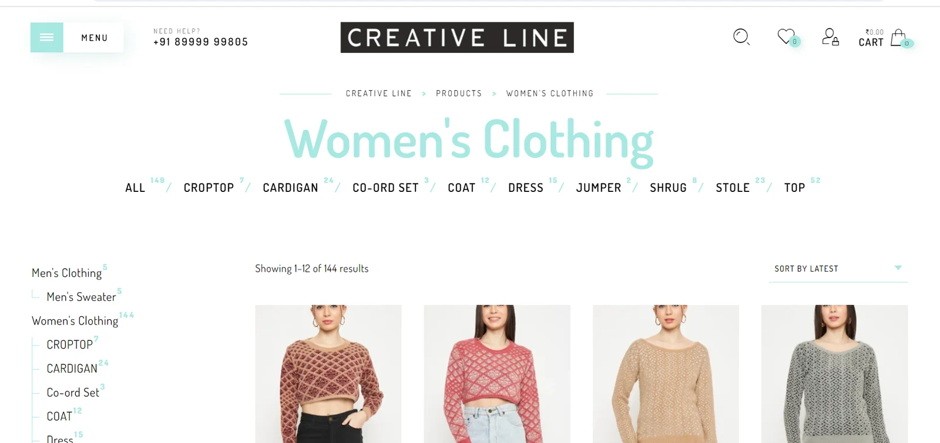Open Co-ord Set in sidebar tree

click(x=73, y=393)
